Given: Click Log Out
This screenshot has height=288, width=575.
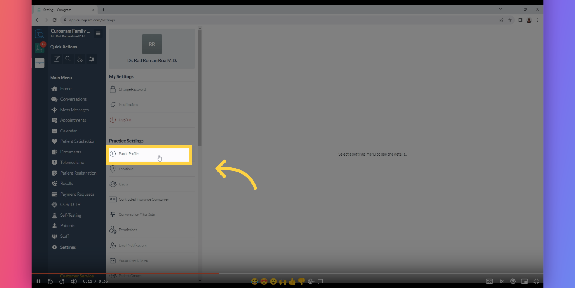Looking at the screenshot, I should [125, 120].
